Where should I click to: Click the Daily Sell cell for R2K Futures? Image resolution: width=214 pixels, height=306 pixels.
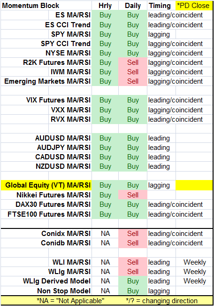[133, 63]
